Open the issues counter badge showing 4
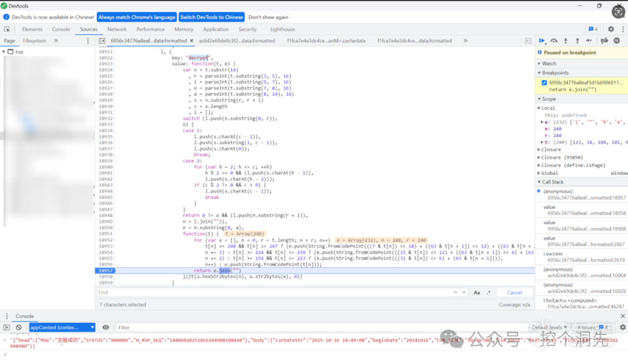The height and width of the screenshot is (364, 628). pyautogui.click(x=593, y=29)
